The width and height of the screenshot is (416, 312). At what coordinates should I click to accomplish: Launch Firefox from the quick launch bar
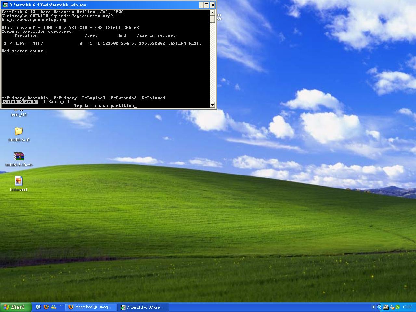pos(46,307)
